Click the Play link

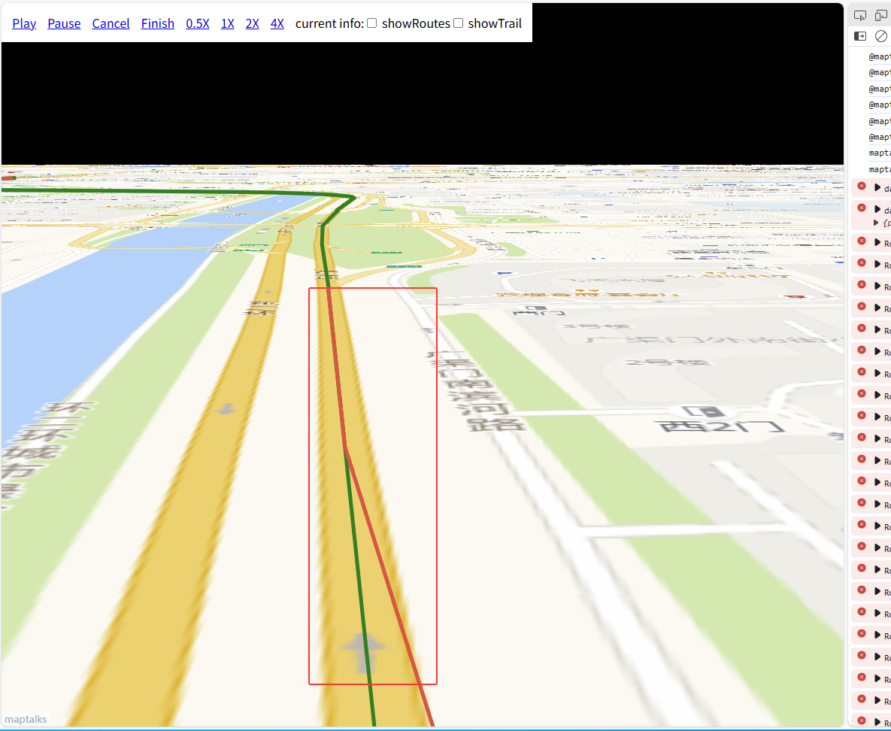[x=24, y=23]
